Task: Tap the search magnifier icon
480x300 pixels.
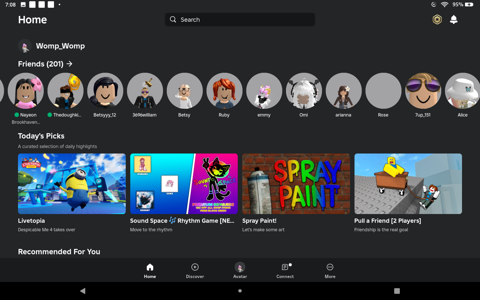Action: (x=173, y=19)
